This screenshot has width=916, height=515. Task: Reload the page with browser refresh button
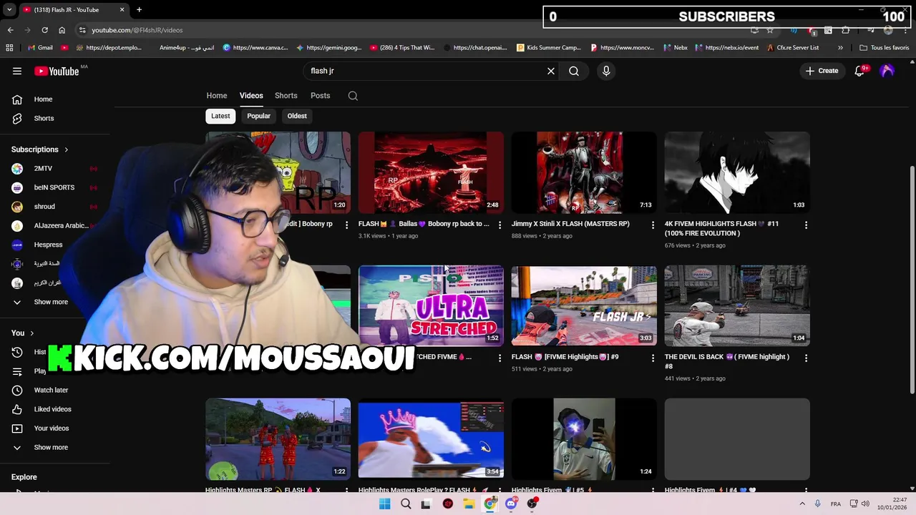[x=44, y=30]
